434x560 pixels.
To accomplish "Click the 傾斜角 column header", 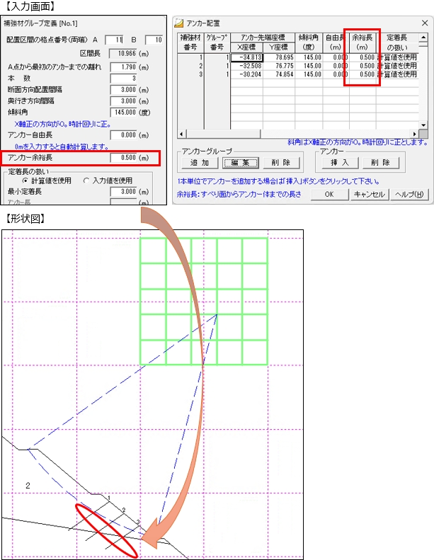I will tap(309, 42).
